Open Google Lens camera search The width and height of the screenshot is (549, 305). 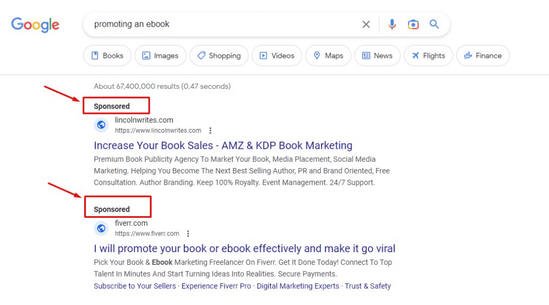[413, 24]
